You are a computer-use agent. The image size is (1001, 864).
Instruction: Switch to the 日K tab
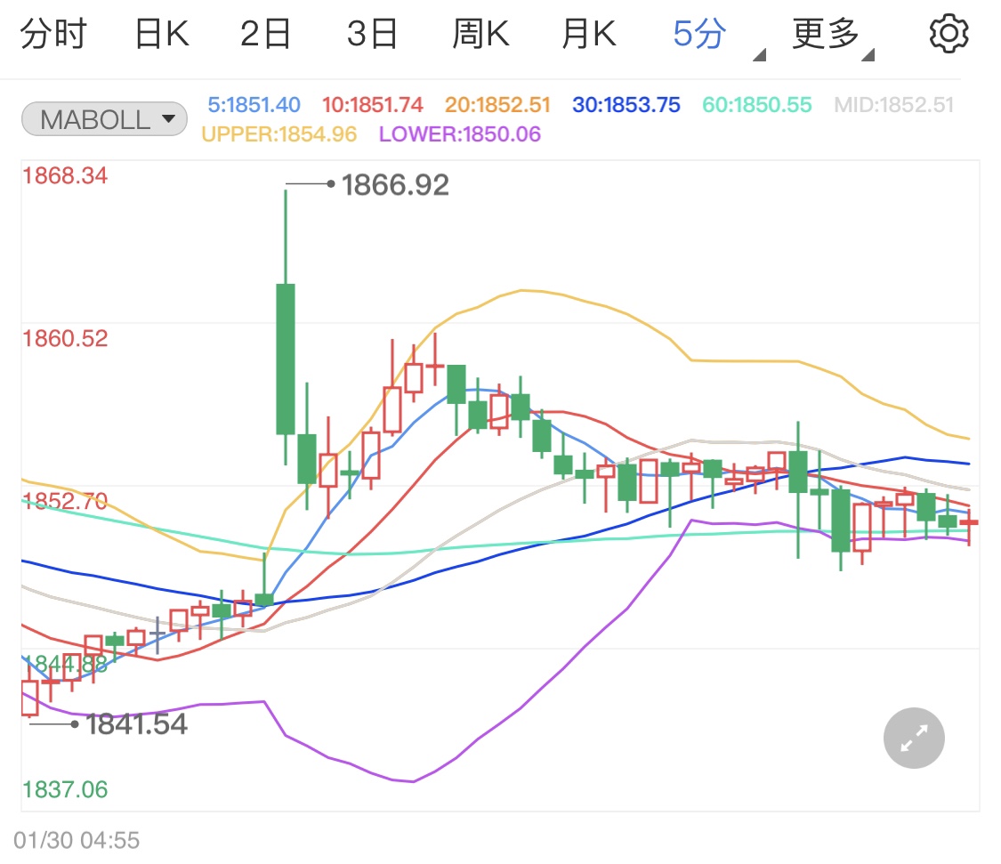coord(162,34)
